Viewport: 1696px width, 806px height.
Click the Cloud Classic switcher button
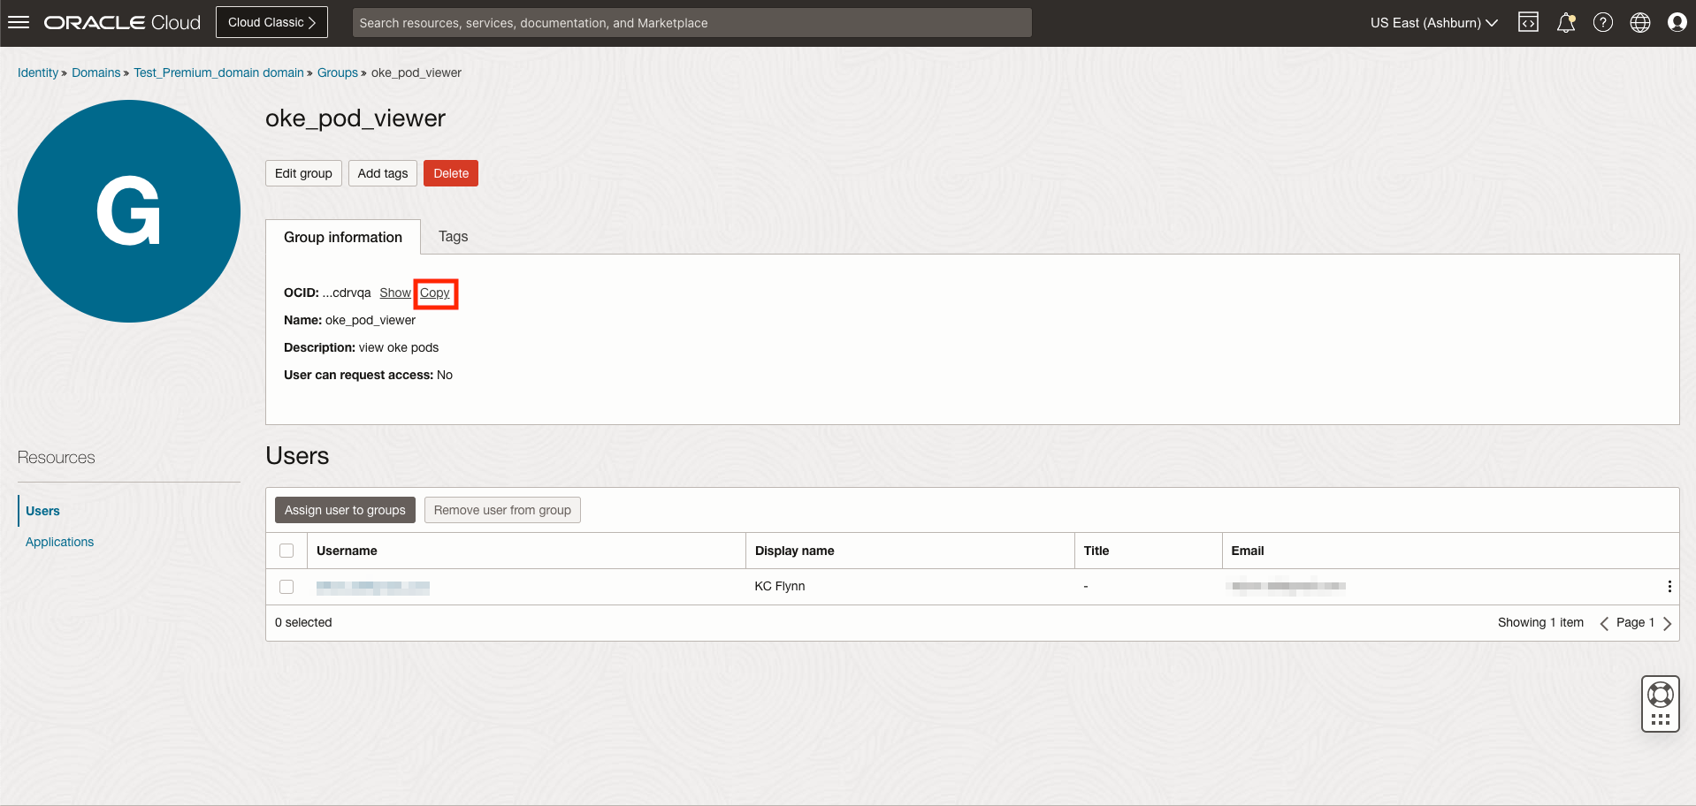click(271, 23)
